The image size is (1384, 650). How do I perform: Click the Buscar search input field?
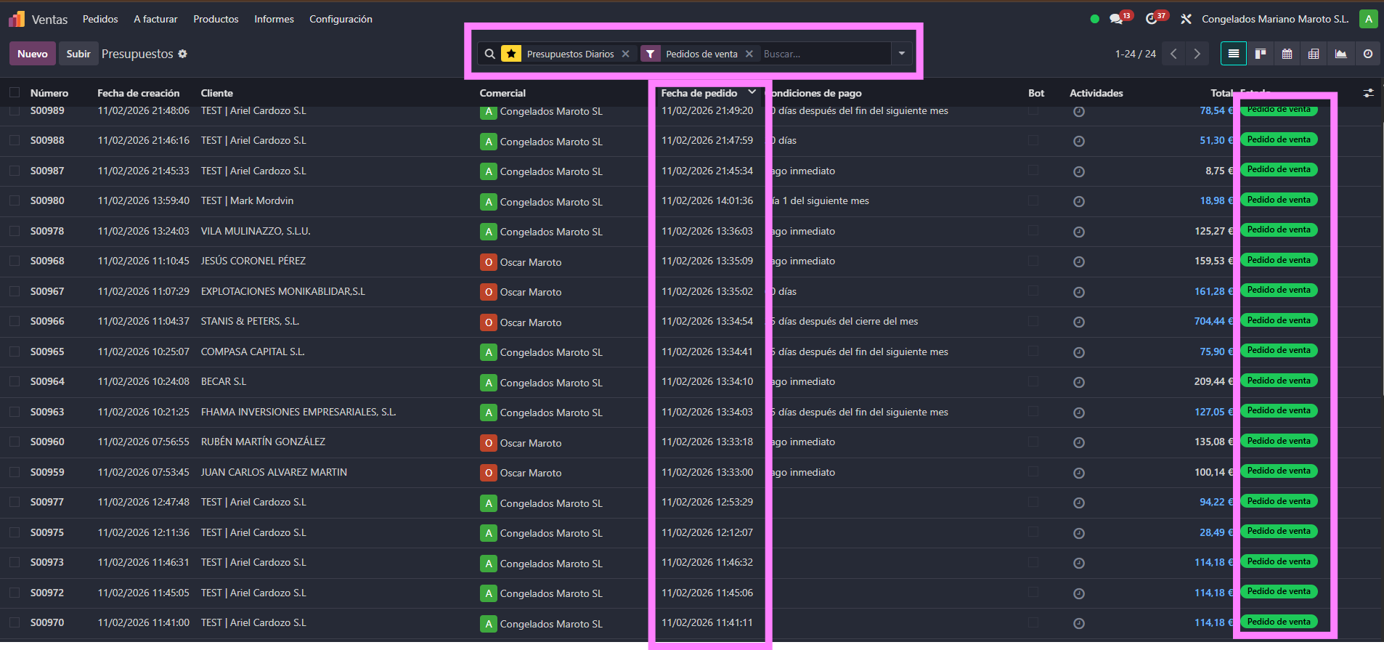tap(824, 54)
